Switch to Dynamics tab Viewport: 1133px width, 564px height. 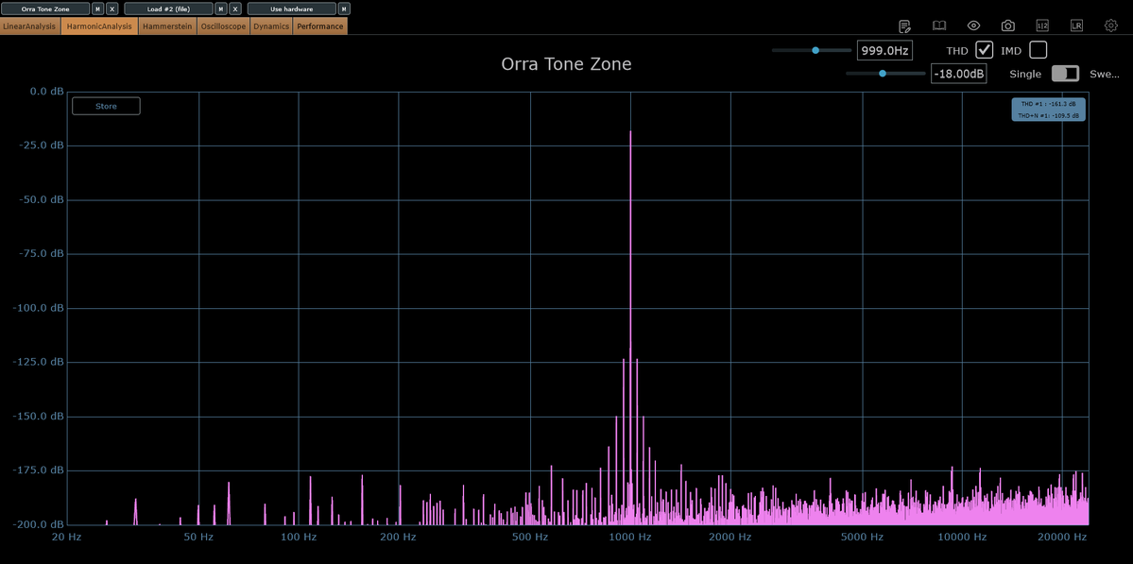tap(271, 26)
